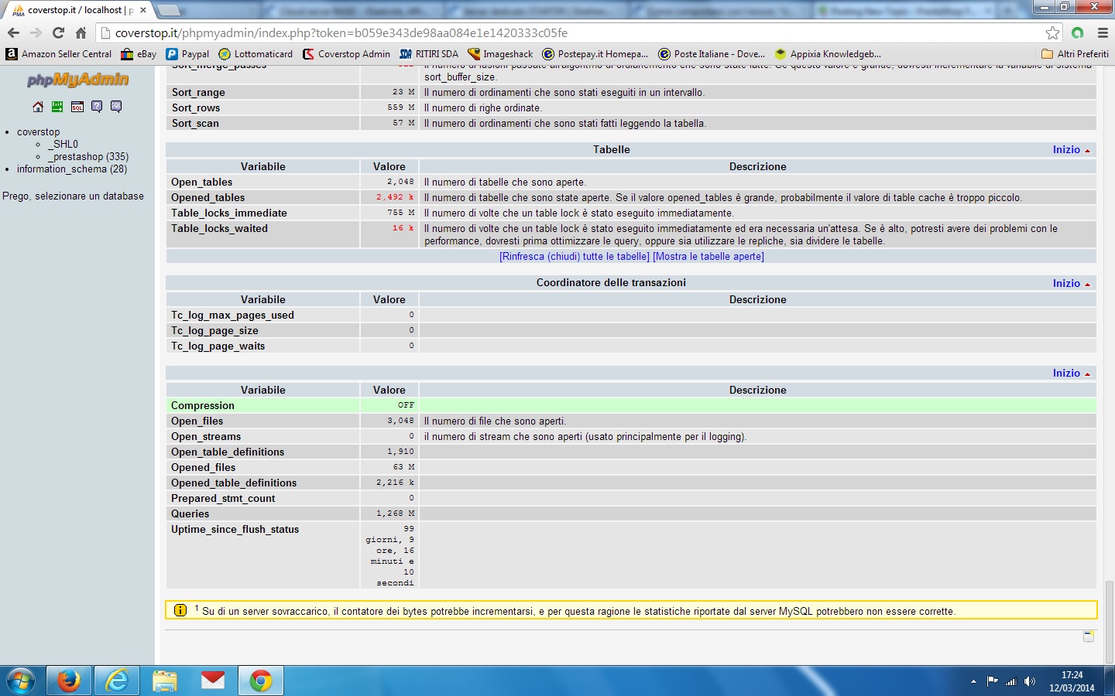Screen dimensions: 1115x696
Task: Click the Prepared_stmt_count variable name
Action: tap(223, 499)
